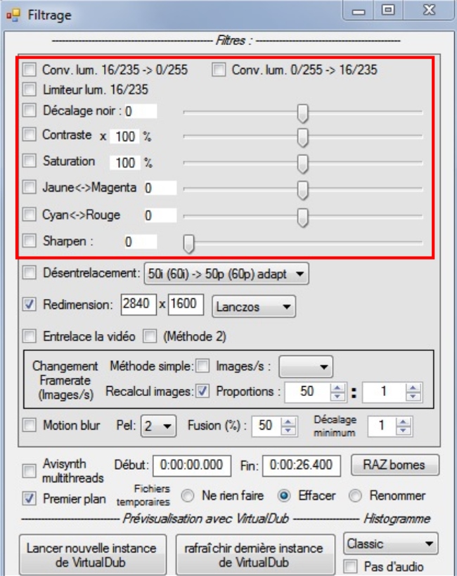Enable the Sharpen checkbox

coord(29,241)
